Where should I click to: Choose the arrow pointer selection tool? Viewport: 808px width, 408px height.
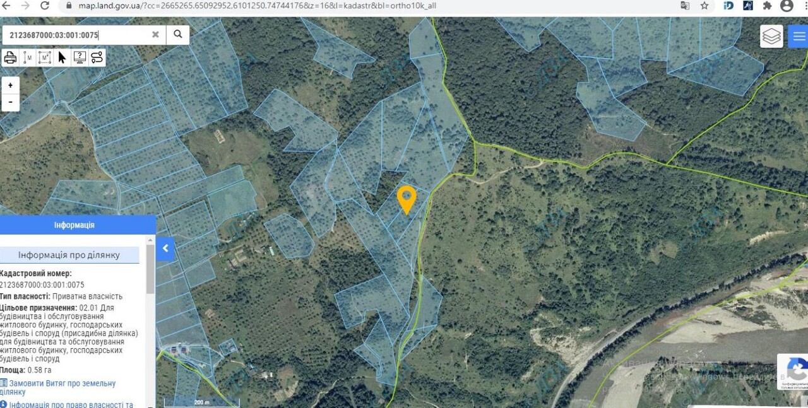click(62, 57)
